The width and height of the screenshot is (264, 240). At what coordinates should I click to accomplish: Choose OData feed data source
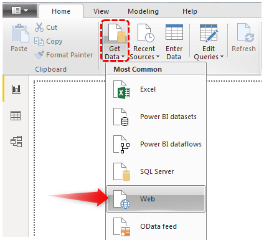pos(156,226)
